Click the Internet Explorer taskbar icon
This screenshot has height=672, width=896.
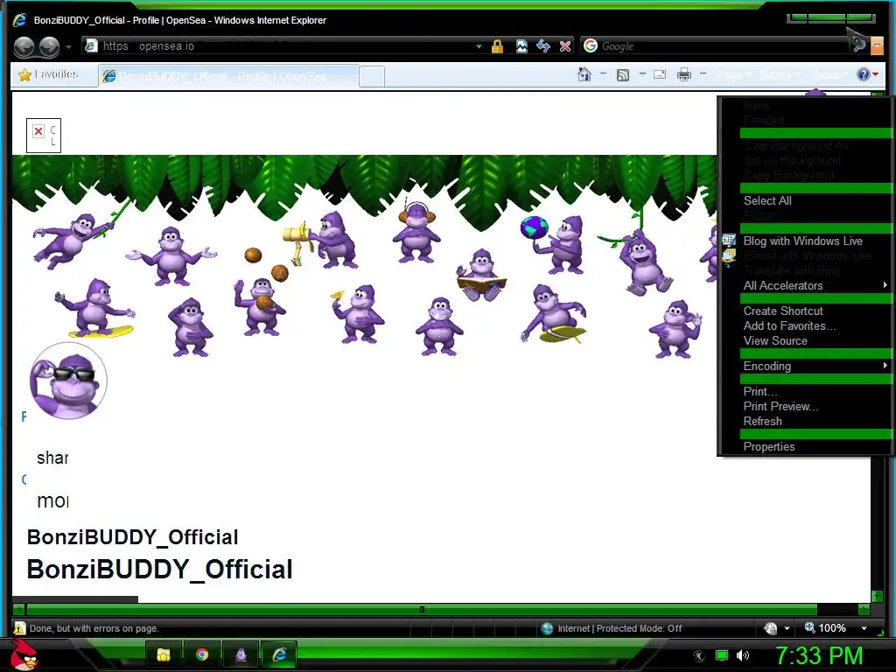tap(279, 654)
